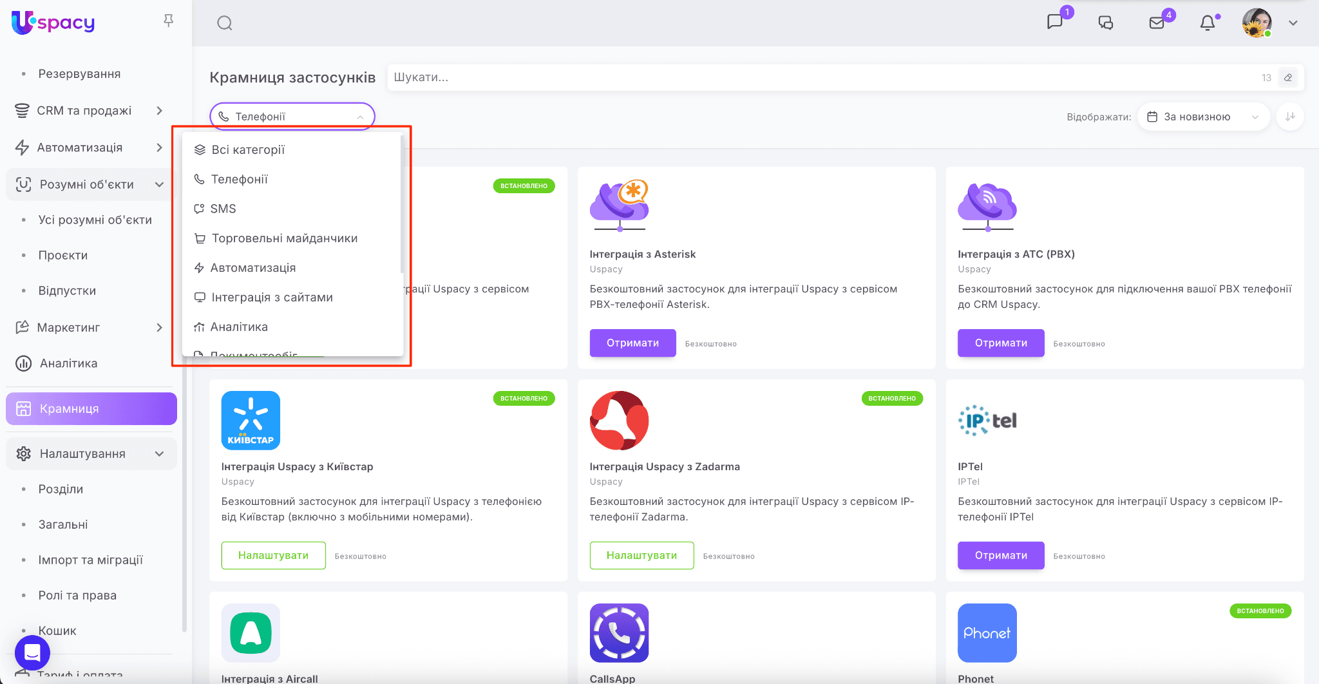
Task: Open the mail envelope icon with badge 4
Action: pyautogui.click(x=1157, y=23)
